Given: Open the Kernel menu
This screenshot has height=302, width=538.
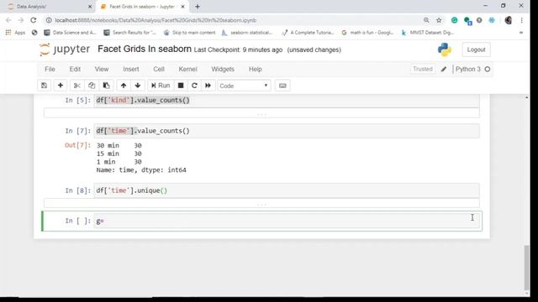Looking at the screenshot, I should coord(187,69).
